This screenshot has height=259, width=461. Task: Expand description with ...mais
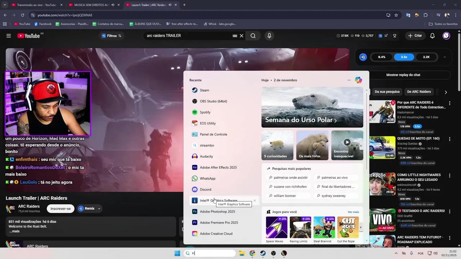(x=14, y=231)
